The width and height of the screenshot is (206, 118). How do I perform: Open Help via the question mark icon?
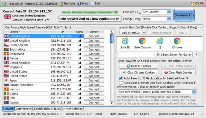pos(80,4)
